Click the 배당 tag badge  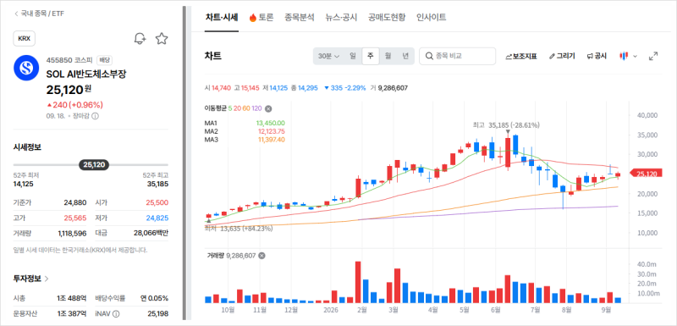click(103, 59)
